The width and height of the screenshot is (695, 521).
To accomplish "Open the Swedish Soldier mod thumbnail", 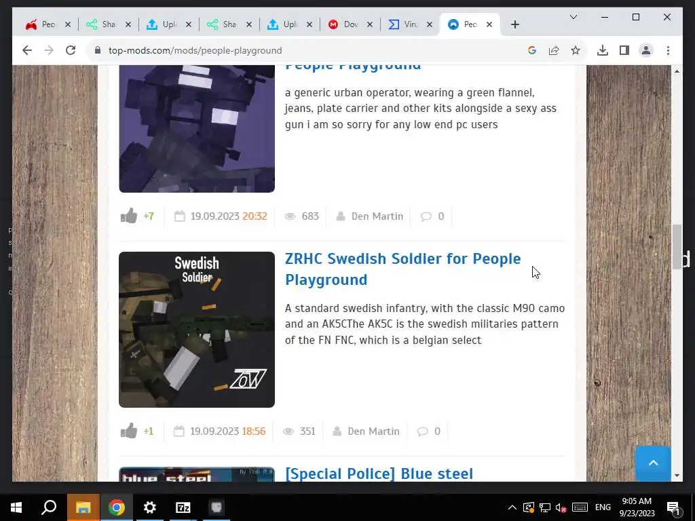I will (x=197, y=330).
